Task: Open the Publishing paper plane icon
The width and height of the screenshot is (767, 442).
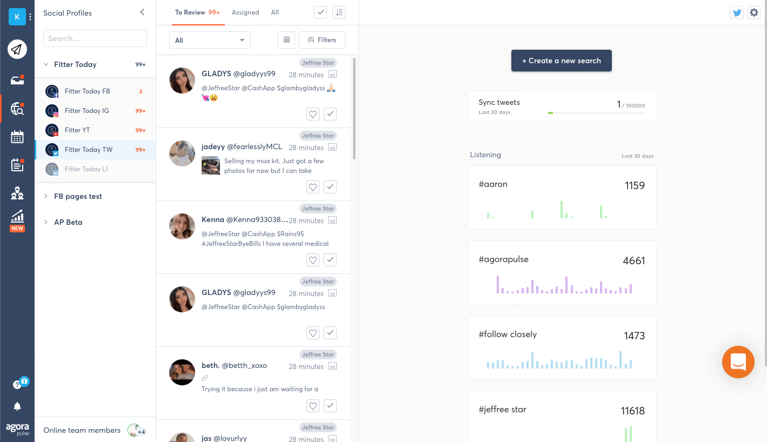Action: click(17, 49)
